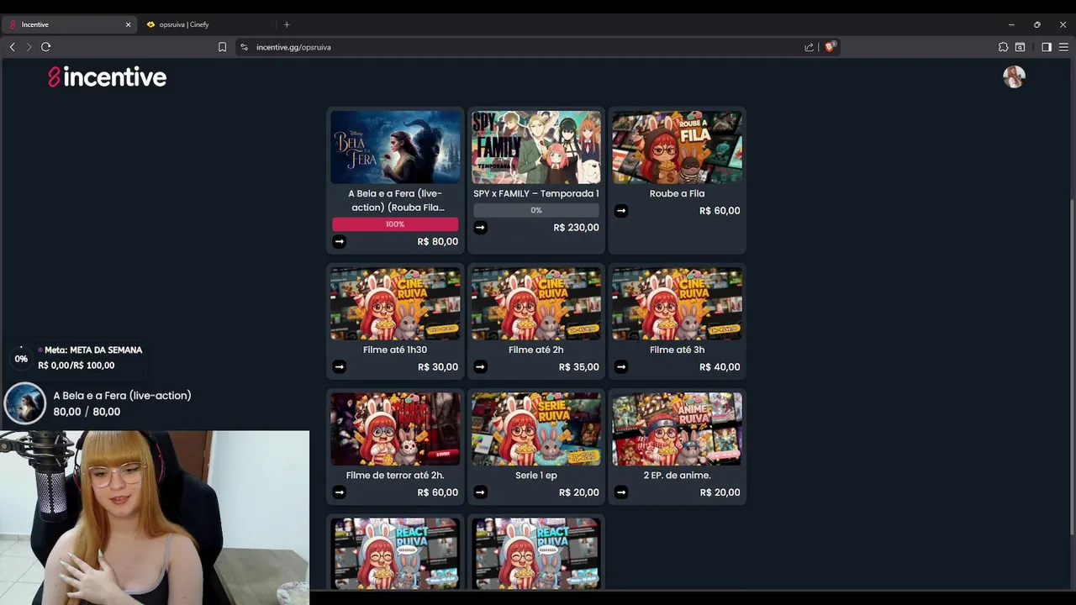Click the page vertical scrollbar

(1071, 366)
